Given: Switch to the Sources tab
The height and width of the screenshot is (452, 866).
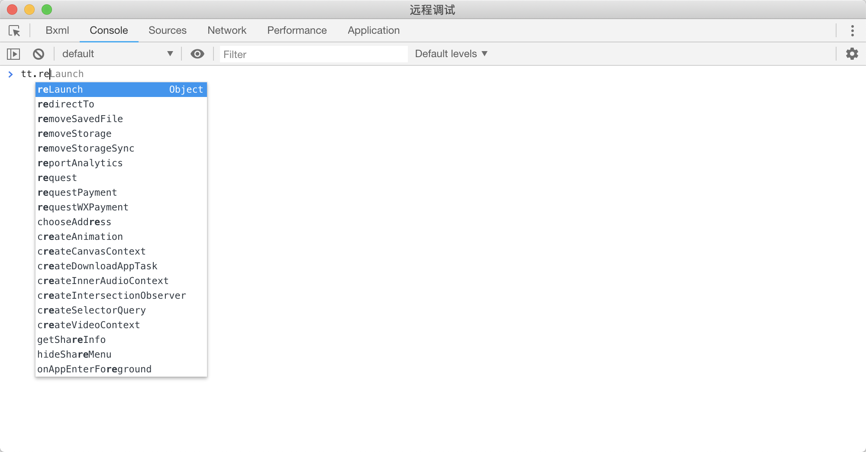Looking at the screenshot, I should coord(167,31).
